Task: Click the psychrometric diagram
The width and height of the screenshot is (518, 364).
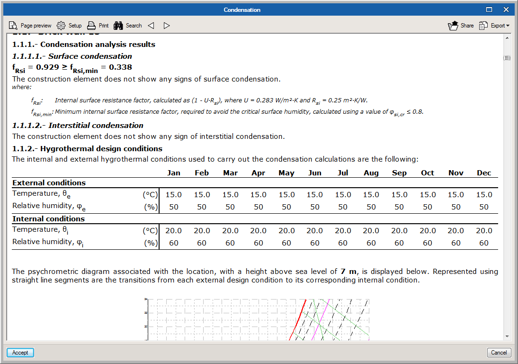Action: click(x=256, y=319)
